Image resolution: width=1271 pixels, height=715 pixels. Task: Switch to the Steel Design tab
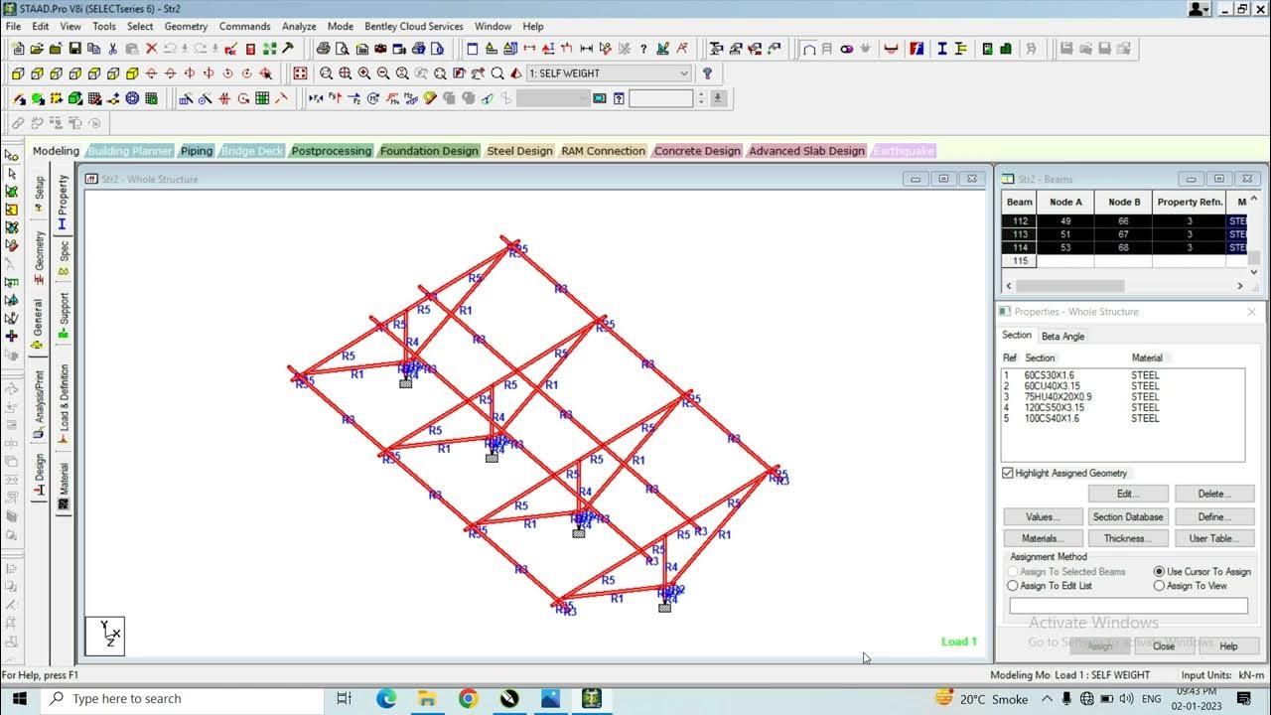click(519, 151)
